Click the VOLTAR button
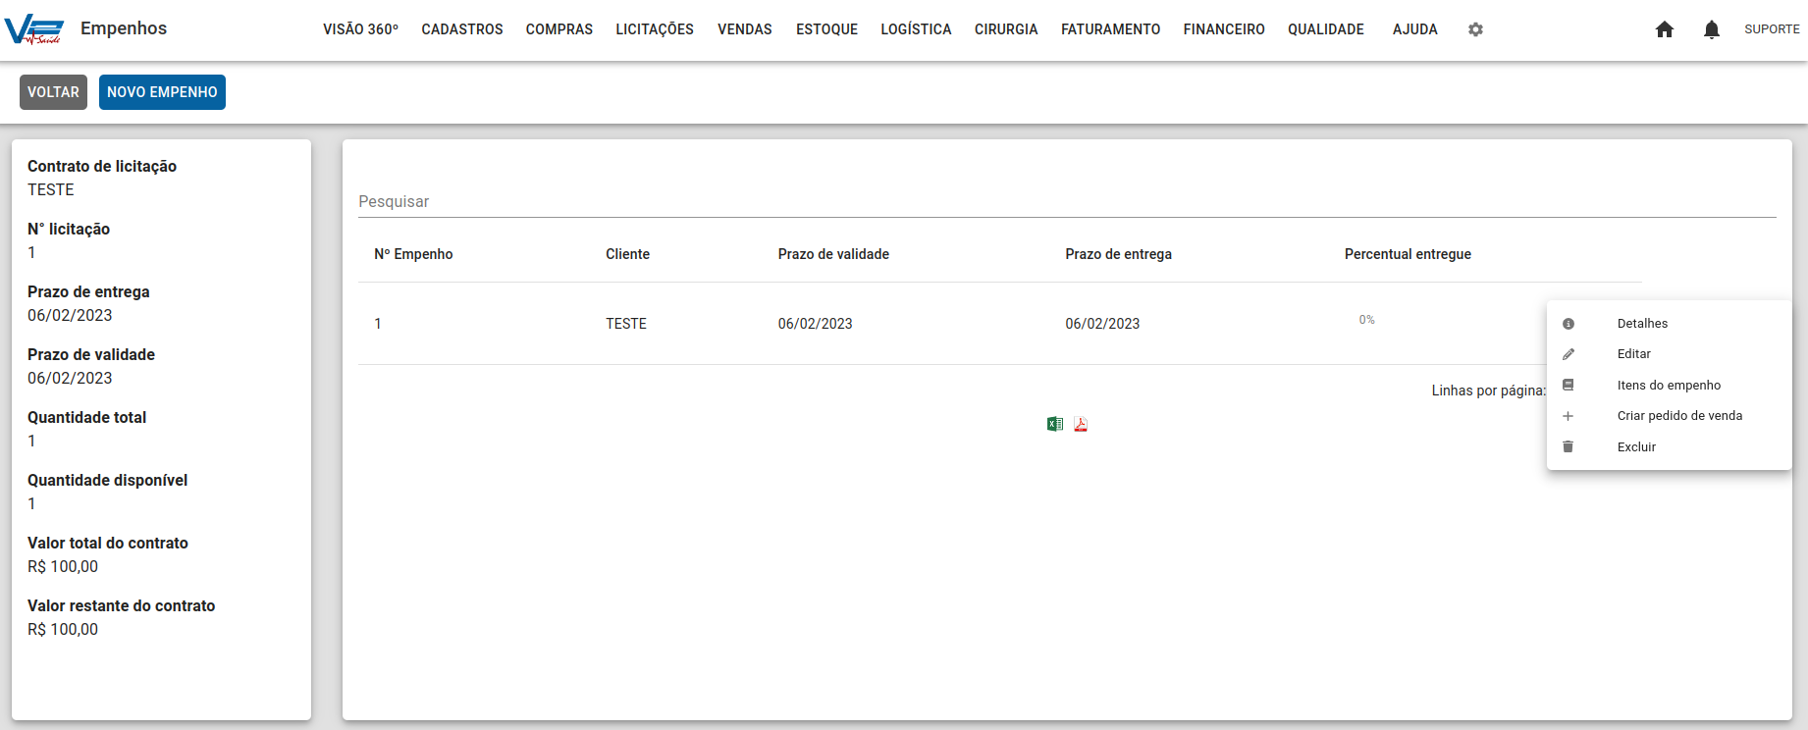Image resolution: width=1808 pixels, height=730 pixels. pyautogui.click(x=53, y=92)
